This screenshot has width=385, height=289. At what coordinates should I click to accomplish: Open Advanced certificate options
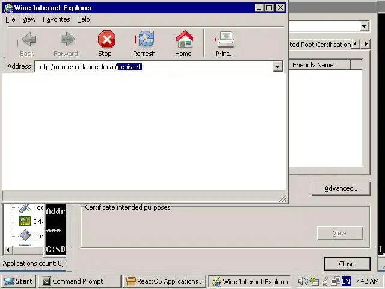pos(340,188)
